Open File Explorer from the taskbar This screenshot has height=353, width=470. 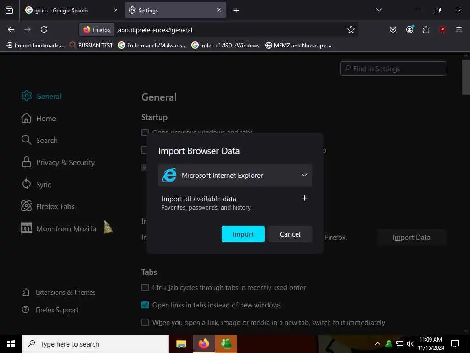[x=181, y=344]
